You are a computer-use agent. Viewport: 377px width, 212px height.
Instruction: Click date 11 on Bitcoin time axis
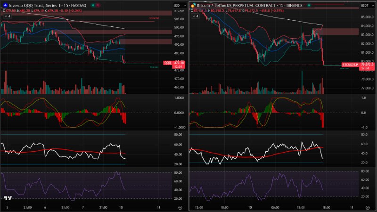pyautogui.click(x=352, y=207)
